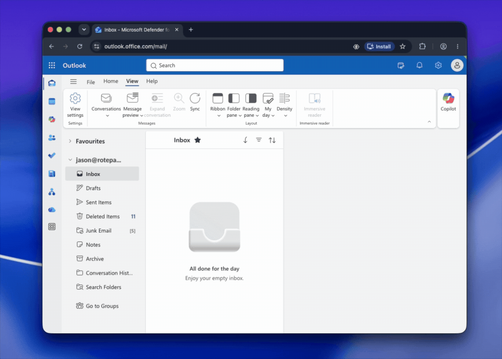Image resolution: width=502 pixels, height=359 pixels.
Task: Open Outlook settings gear in header
Action: [x=438, y=66]
